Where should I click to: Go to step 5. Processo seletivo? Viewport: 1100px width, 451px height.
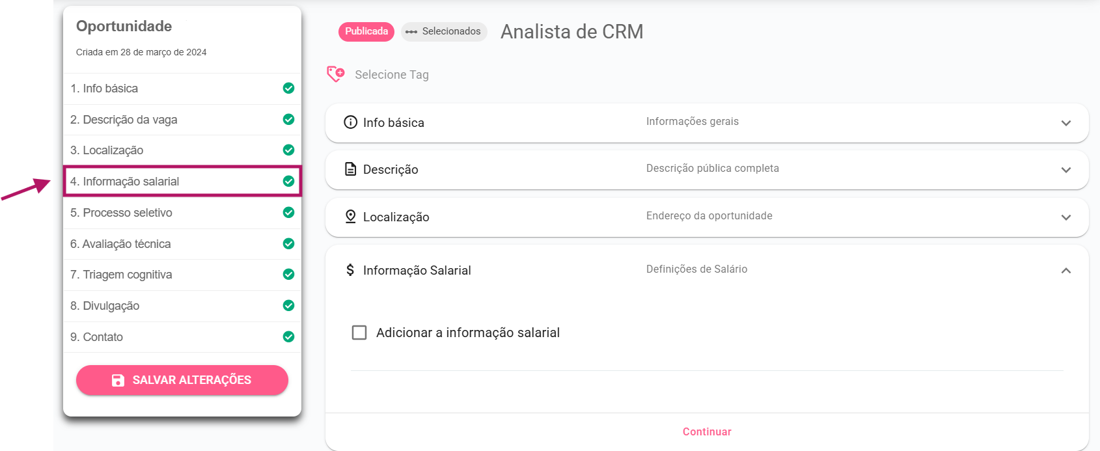pyautogui.click(x=122, y=213)
